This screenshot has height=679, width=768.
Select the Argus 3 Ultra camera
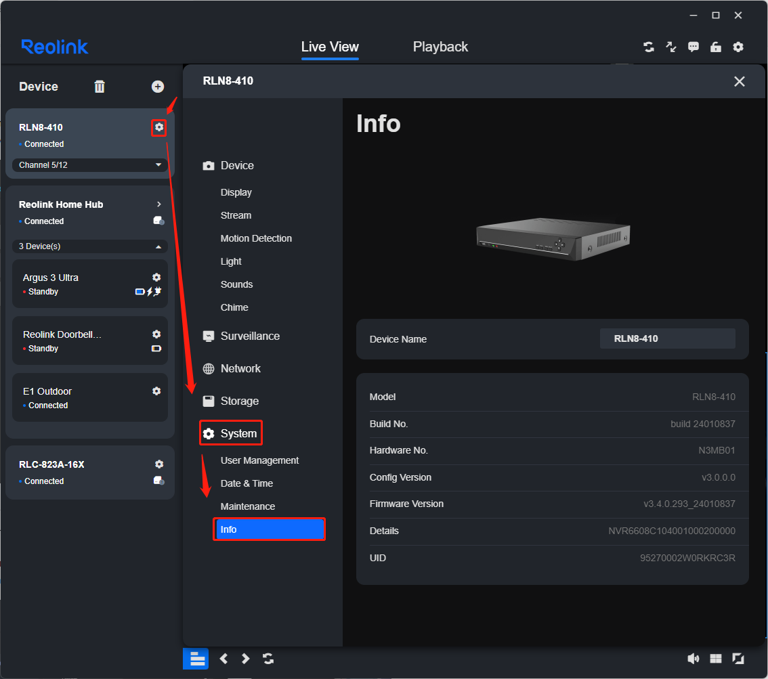[x=90, y=284]
